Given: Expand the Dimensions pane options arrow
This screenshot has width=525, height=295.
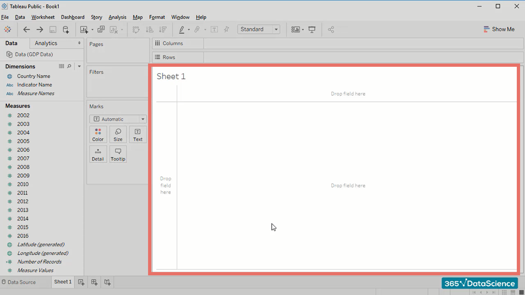Looking at the screenshot, I should pos(79,66).
